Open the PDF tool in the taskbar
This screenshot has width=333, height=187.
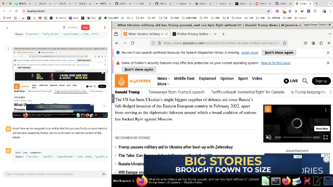[x=307, y=181]
